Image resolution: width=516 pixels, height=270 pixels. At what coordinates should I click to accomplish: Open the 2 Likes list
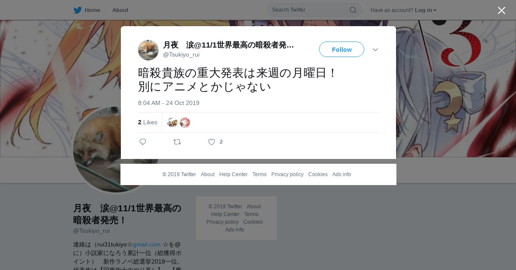click(x=147, y=122)
